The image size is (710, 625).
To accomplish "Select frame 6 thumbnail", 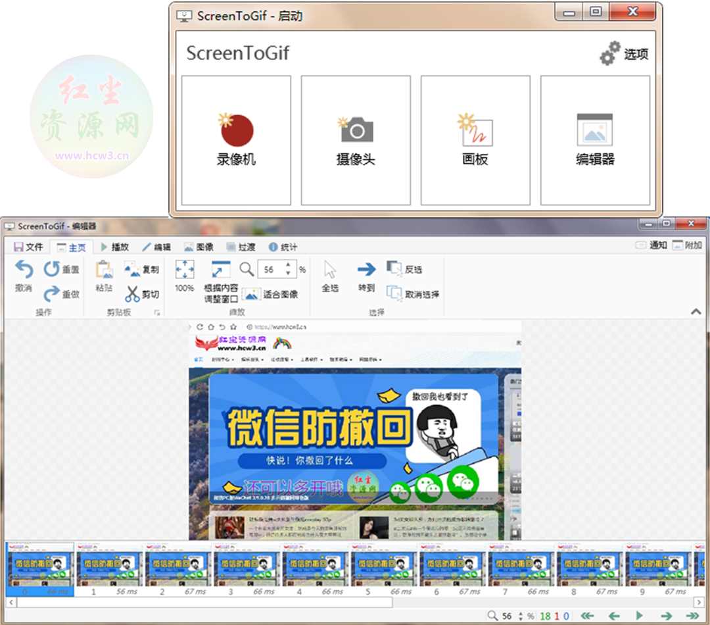I will point(452,569).
